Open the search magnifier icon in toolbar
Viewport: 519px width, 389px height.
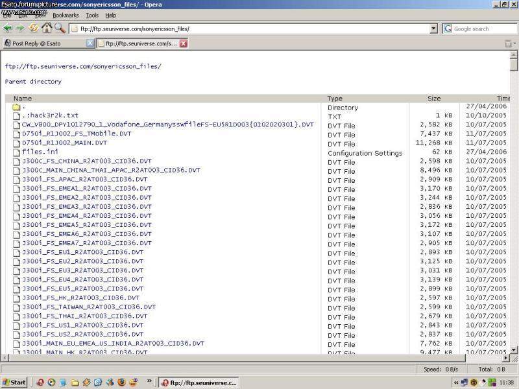[60, 28]
